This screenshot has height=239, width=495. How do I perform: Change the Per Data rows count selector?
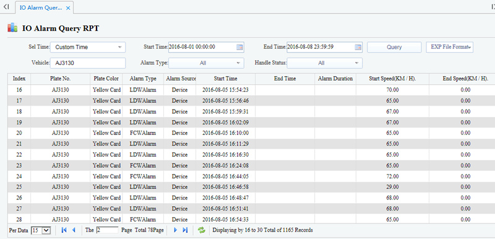[x=41, y=230]
